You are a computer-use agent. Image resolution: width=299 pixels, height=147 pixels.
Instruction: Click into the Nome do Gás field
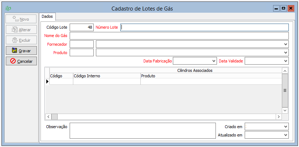pos(179,36)
